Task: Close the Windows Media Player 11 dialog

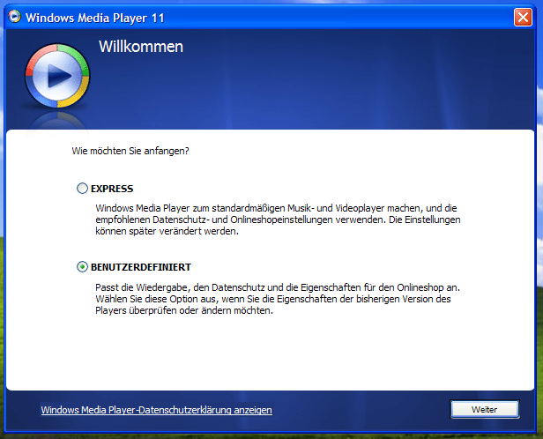Action: (523, 17)
